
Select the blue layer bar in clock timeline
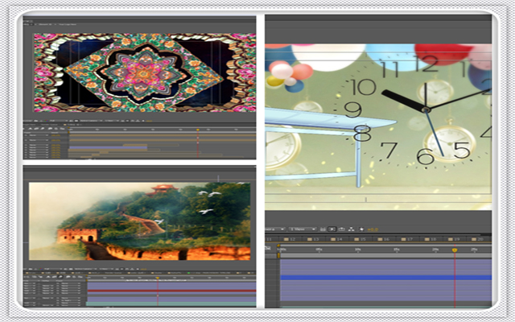tap(385, 277)
